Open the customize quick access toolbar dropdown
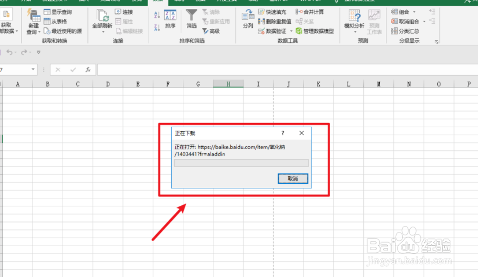Image resolution: width=478 pixels, height=277 pixels. 39,53
